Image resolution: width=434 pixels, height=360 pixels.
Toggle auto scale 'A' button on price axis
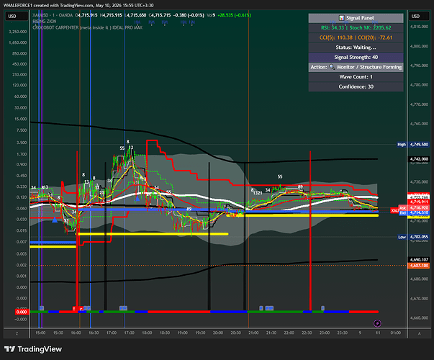(419, 333)
